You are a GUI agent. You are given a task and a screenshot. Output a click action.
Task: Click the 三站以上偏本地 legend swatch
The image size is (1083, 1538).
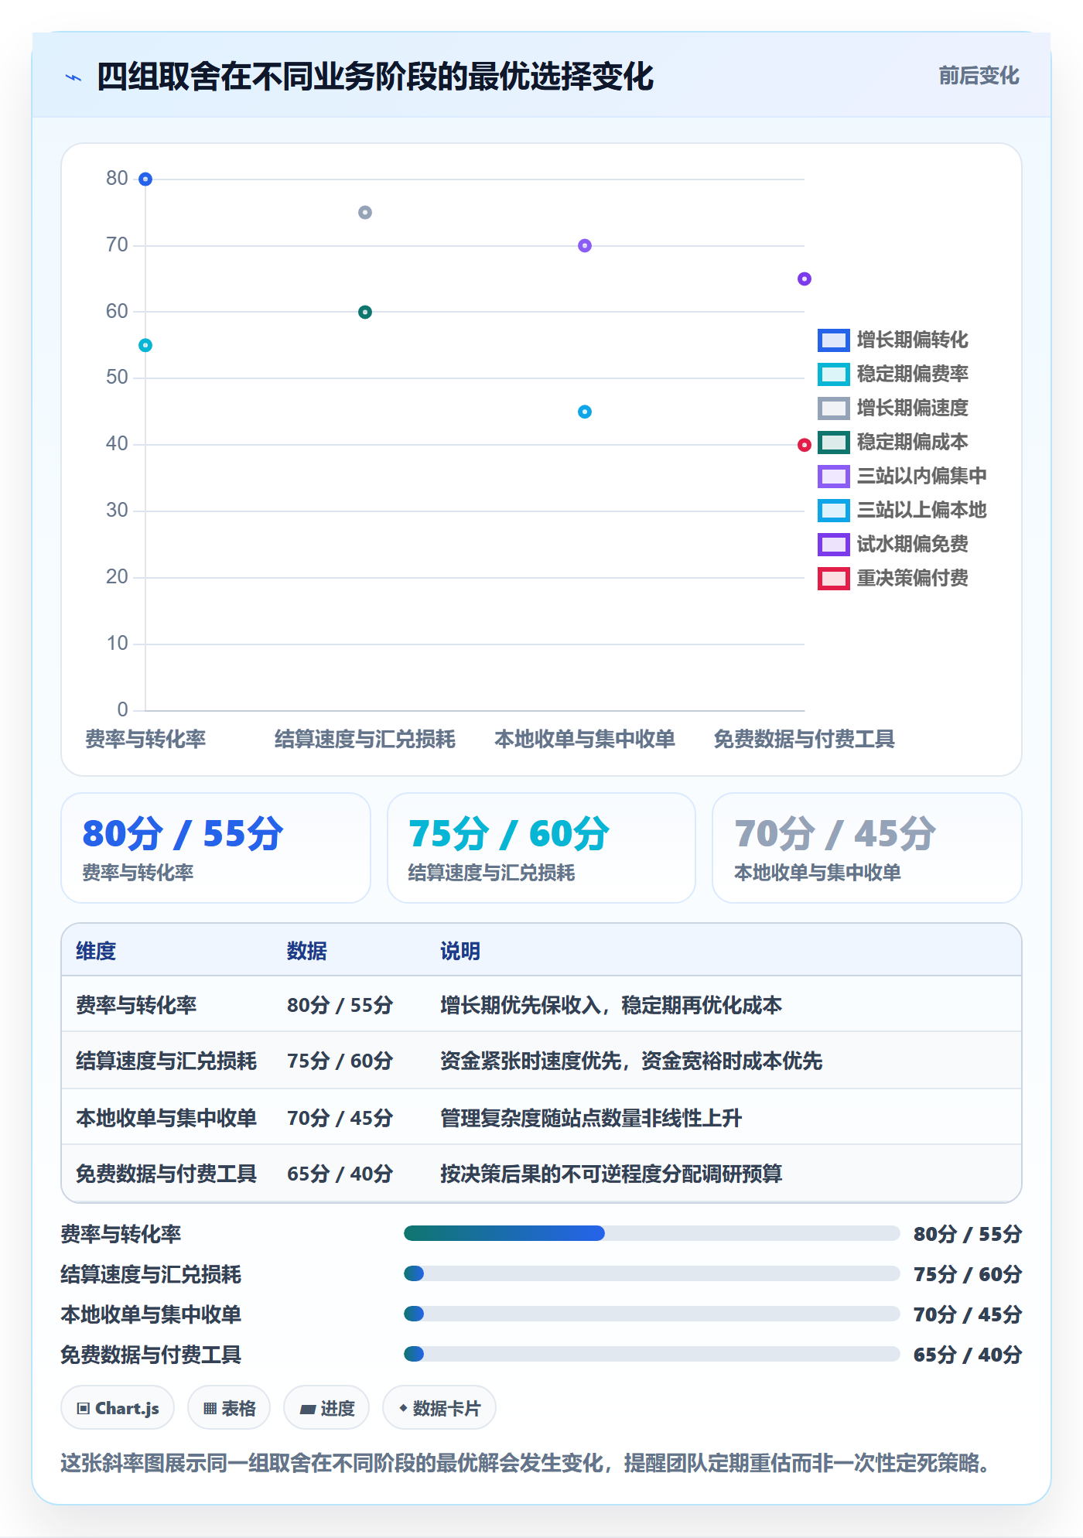(833, 510)
